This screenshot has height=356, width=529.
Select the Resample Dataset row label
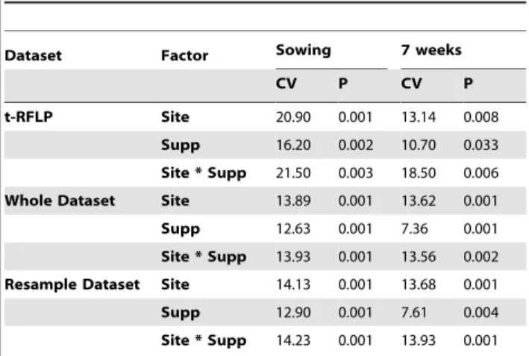tap(72, 284)
